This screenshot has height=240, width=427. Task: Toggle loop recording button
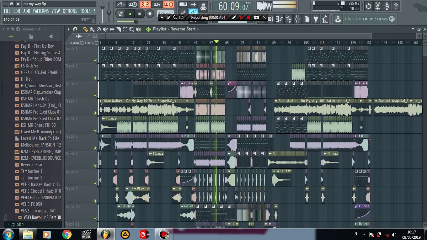coord(169,4)
